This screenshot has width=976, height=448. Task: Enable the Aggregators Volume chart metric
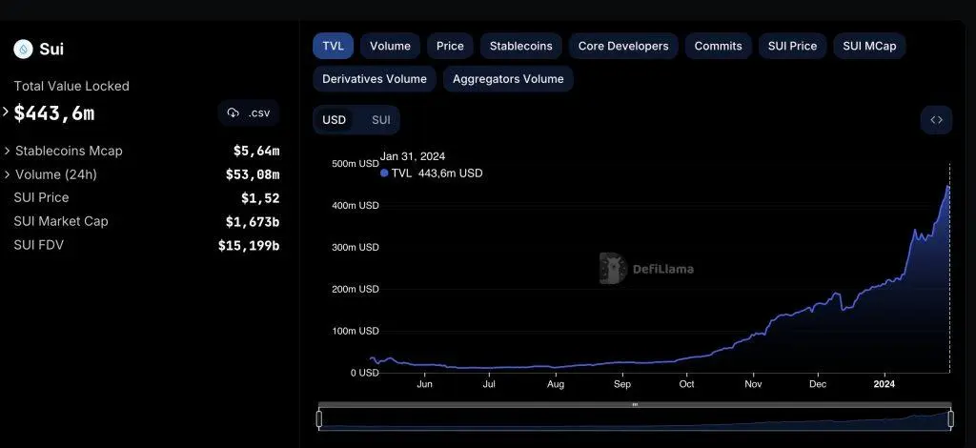click(508, 79)
